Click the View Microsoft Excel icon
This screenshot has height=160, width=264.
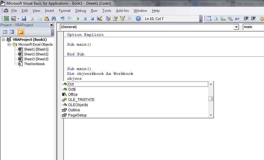6,19
